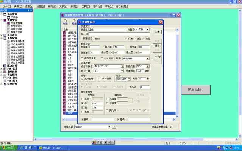Click the 扩展域1 input field

click(103, 120)
